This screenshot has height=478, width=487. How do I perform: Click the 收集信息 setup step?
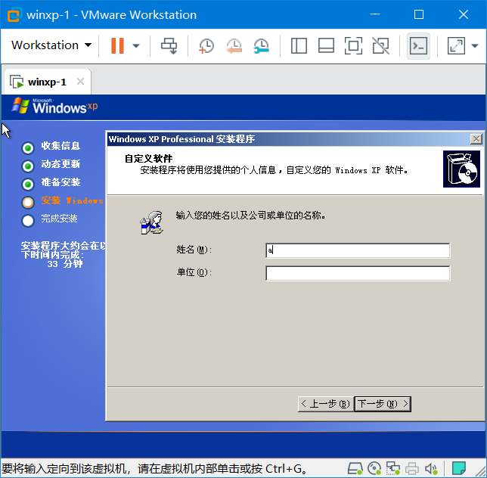pyautogui.click(x=60, y=146)
